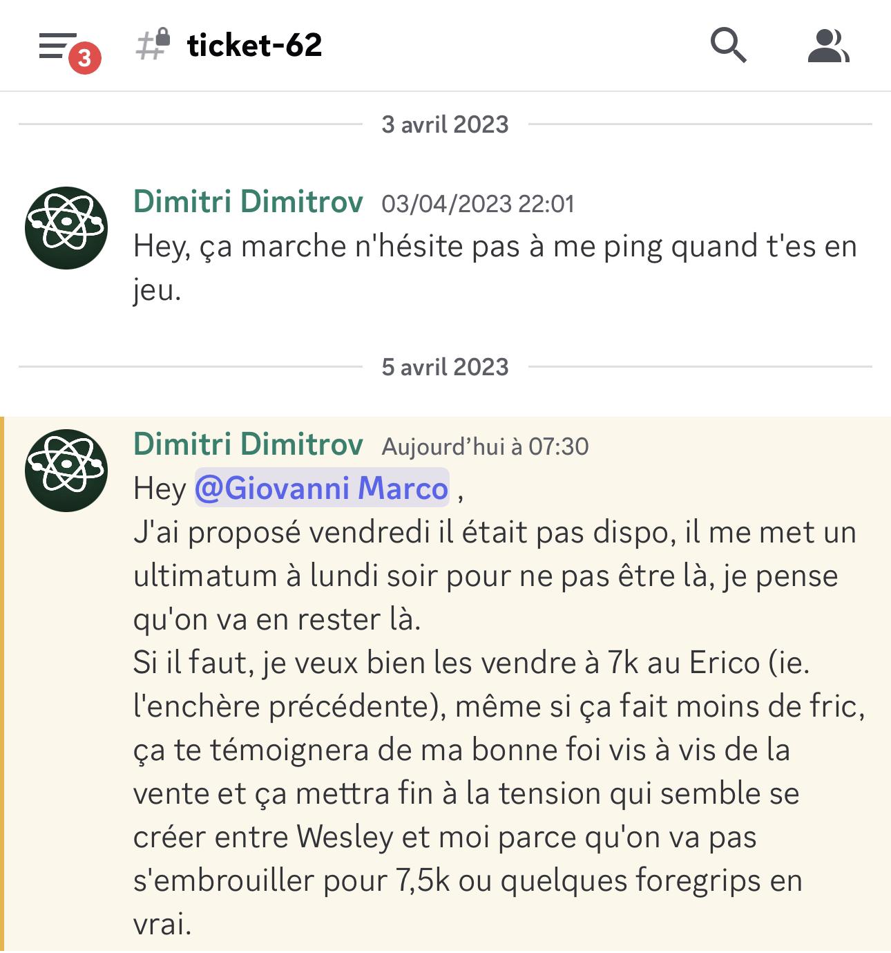This screenshot has width=891, height=953.
Task: Click the Aujourd'hui à 07:30 timestamp
Action: point(486,446)
